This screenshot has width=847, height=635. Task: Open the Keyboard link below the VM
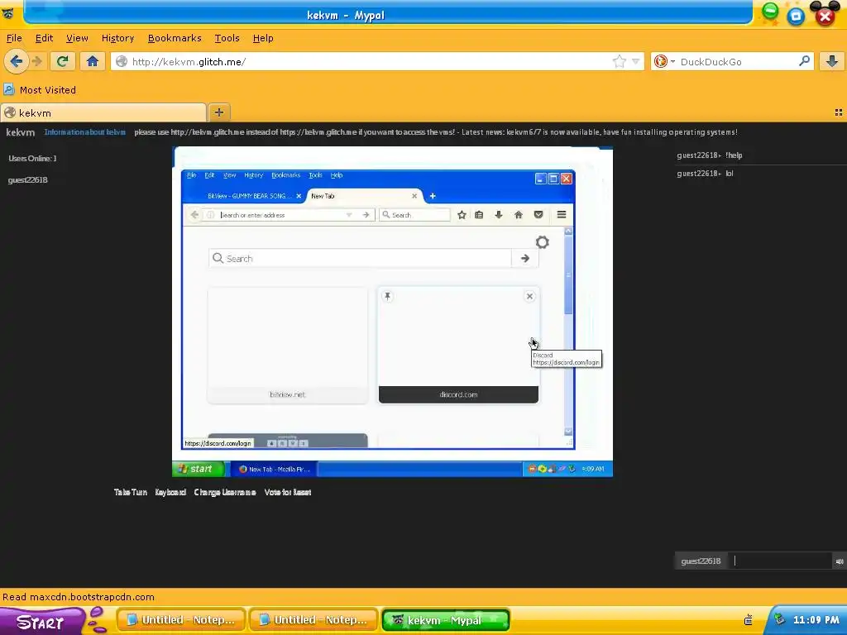tap(170, 492)
